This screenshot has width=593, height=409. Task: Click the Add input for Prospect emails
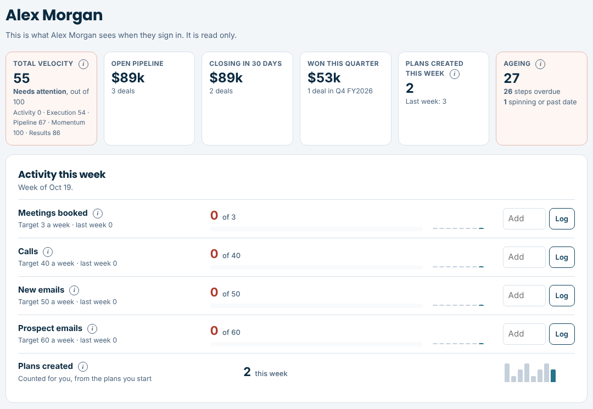pyautogui.click(x=524, y=334)
